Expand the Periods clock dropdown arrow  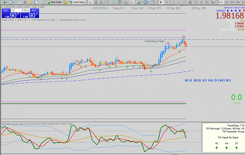148,2
